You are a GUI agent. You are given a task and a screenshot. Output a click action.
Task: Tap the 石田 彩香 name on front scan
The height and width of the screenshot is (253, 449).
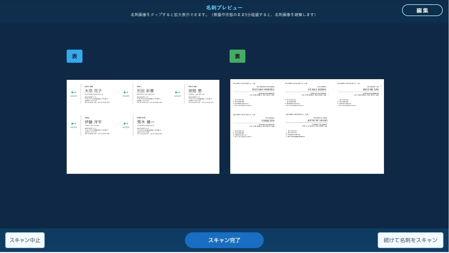(x=145, y=91)
